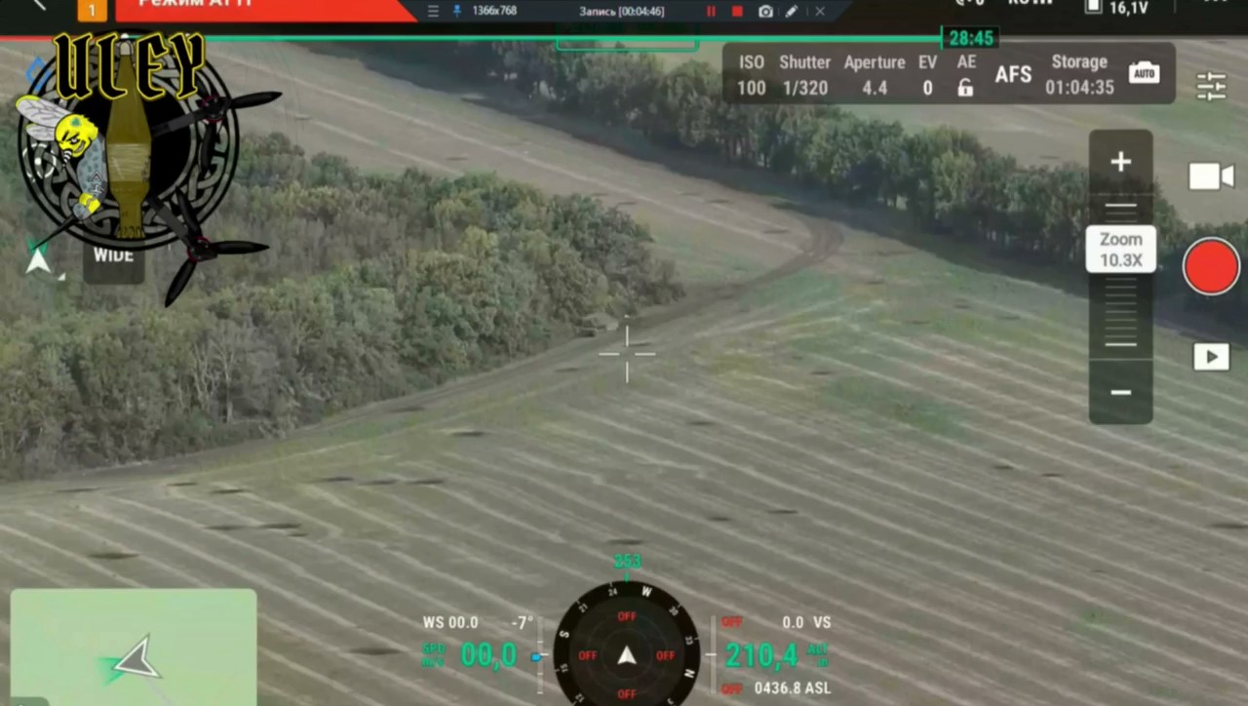Open the recorder overlay hamburger menu
The width and height of the screenshot is (1248, 706).
tap(434, 11)
